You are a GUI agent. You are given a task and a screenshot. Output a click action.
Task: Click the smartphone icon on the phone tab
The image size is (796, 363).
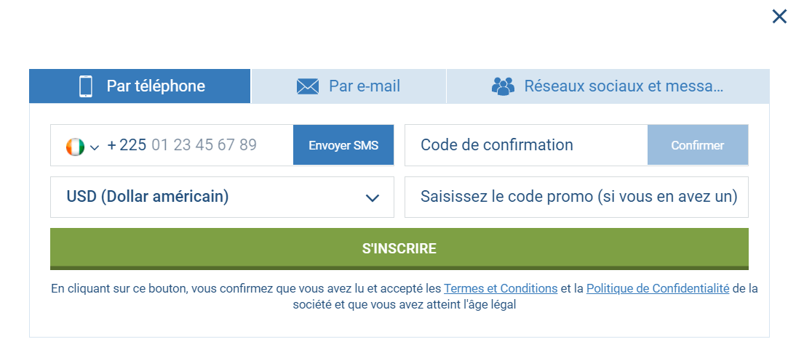86,86
